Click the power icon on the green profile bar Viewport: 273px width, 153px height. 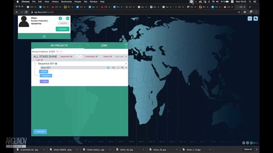44,37
